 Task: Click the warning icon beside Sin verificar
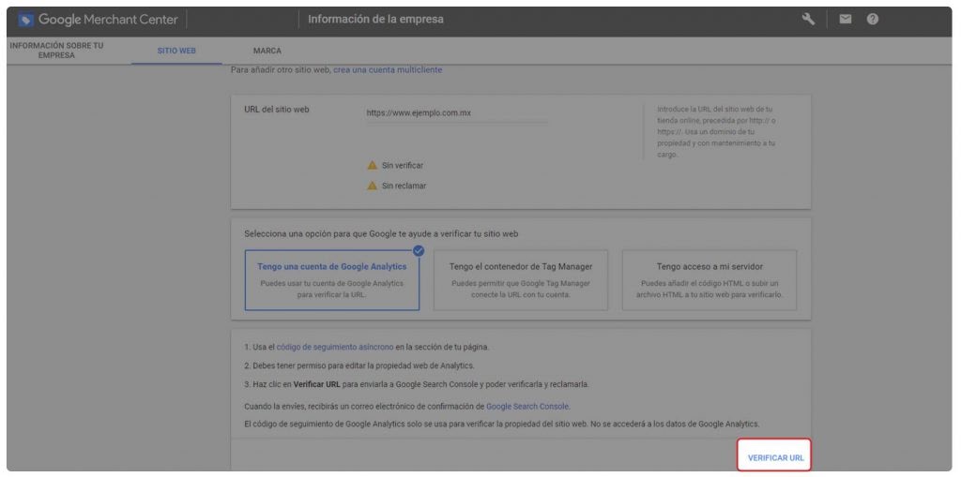(372, 165)
